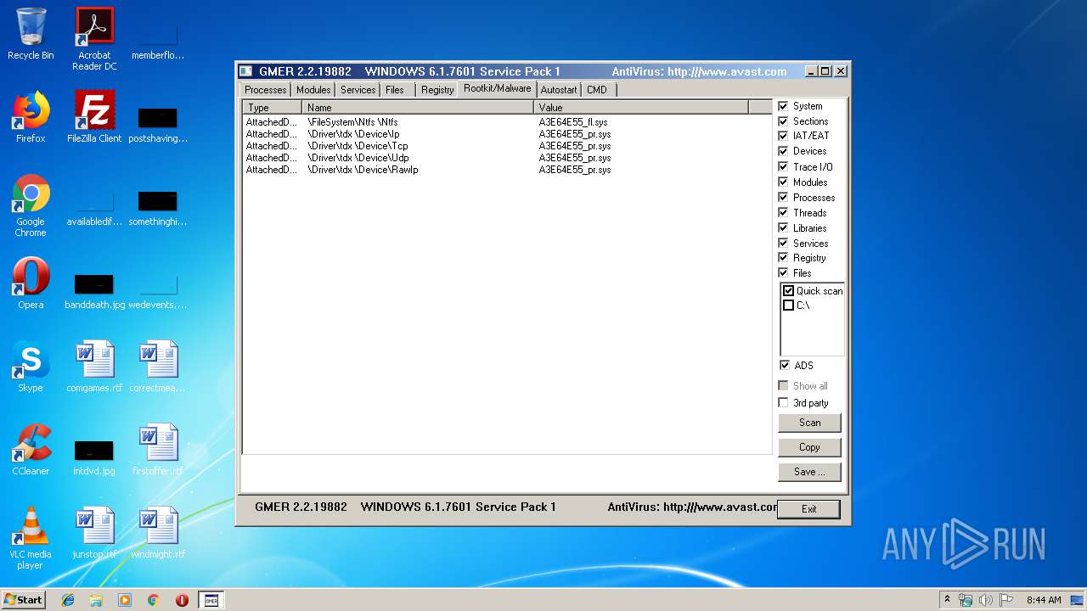Screen dimensions: 1087x611
Task: Open the Opera desktop shortcut
Action: pos(31,283)
